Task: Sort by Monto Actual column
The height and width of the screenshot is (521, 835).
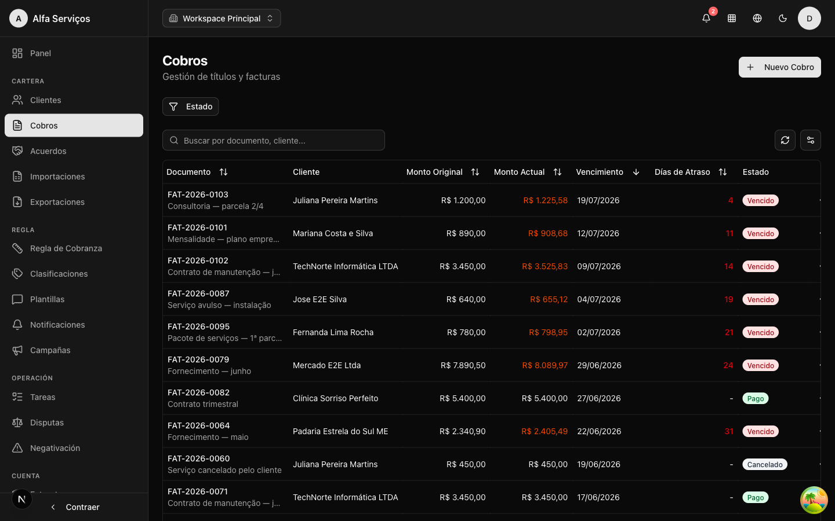Action: (x=528, y=172)
